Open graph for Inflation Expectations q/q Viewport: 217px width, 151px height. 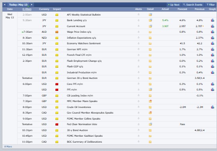point(213,37)
